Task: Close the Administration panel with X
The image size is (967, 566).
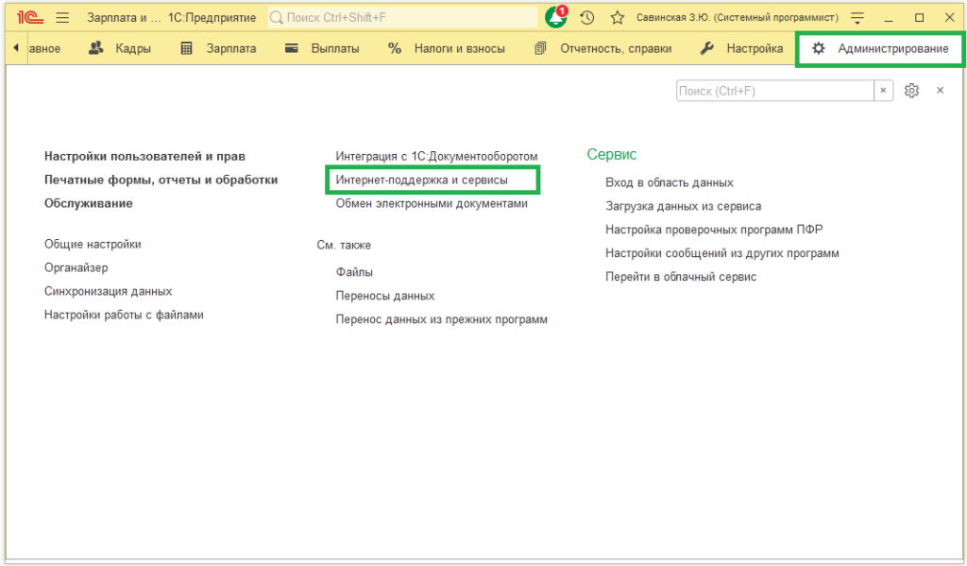Action: pyautogui.click(x=940, y=91)
